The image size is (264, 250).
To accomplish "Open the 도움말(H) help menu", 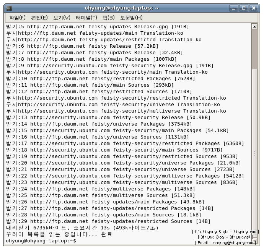I will click(x=131, y=18).
